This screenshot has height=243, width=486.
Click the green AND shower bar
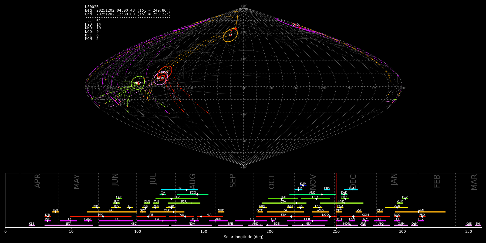tap(312, 194)
